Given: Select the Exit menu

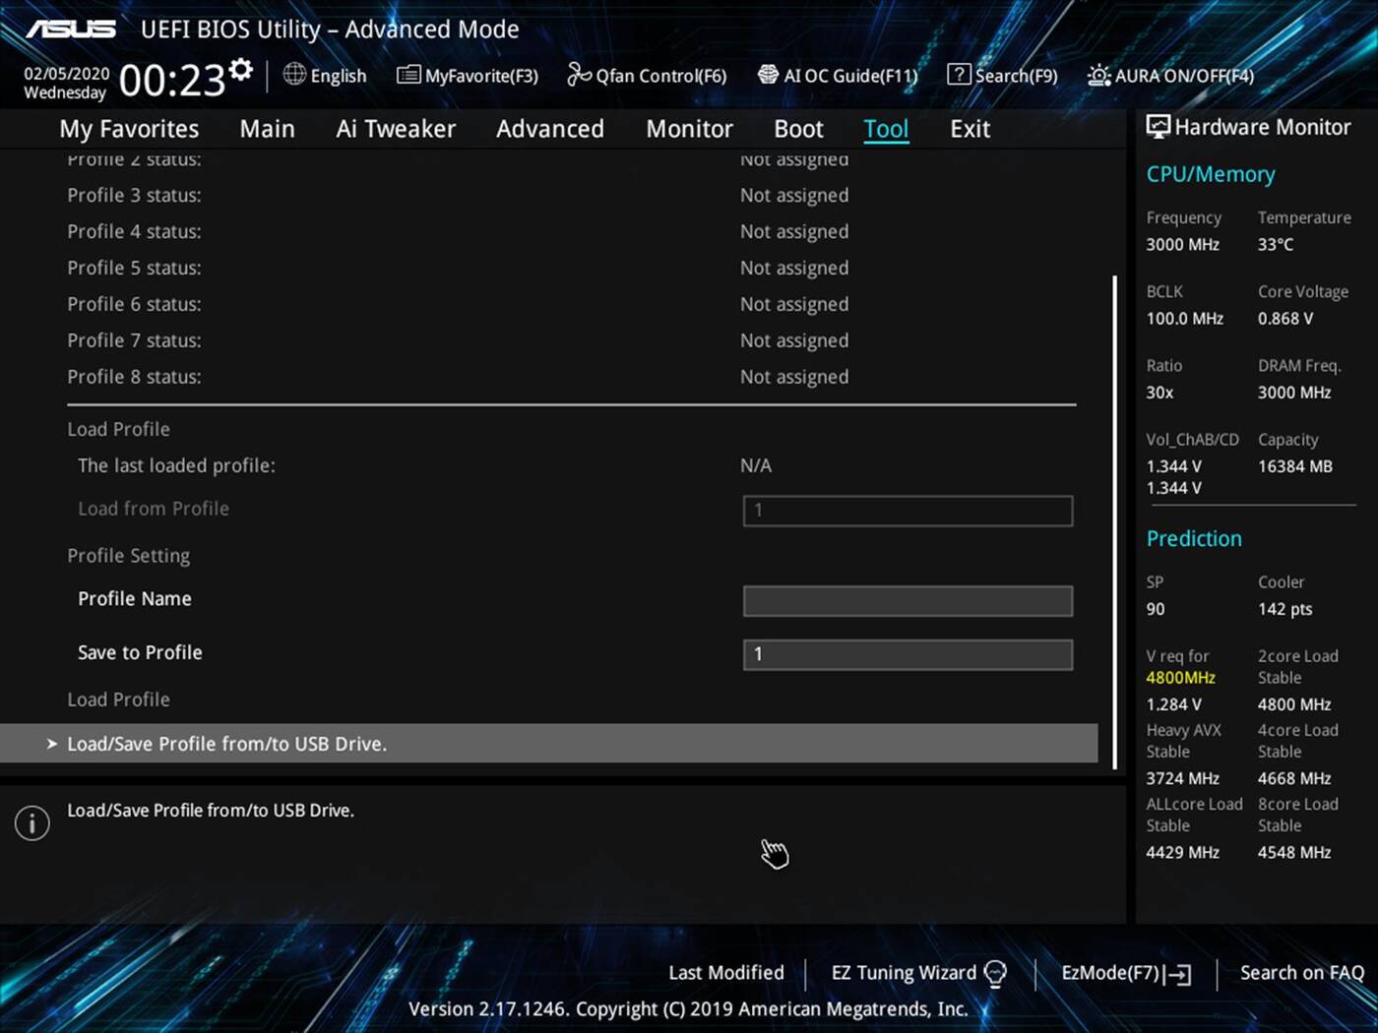Looking at the screenshot, I should coord(970,128).
